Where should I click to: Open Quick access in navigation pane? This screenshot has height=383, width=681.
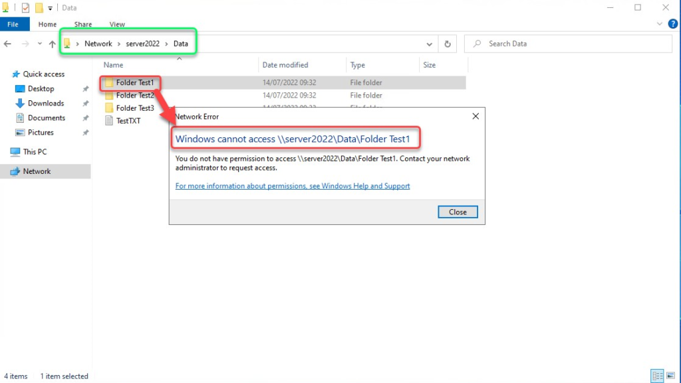click(x=43, y=74)
